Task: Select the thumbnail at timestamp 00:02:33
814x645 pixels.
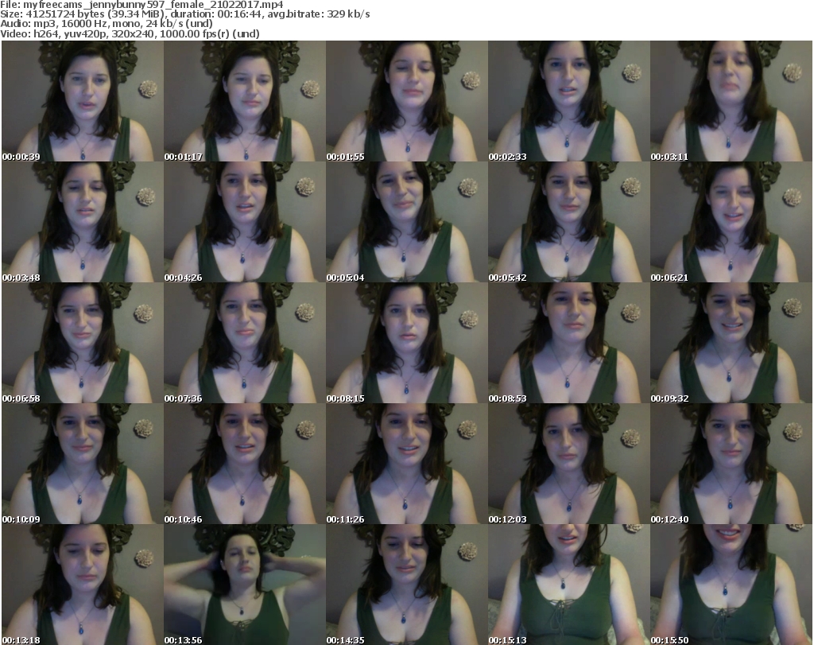Action: 569,101
